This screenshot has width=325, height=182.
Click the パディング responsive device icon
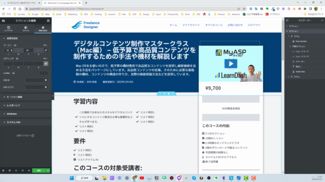point(17,59)
